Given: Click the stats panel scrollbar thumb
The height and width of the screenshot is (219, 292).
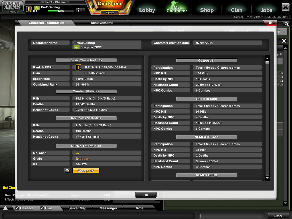Looking at the screenshot, I should 267,62.
